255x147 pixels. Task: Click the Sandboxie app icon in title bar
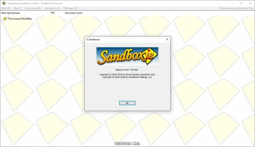[4, 3]
